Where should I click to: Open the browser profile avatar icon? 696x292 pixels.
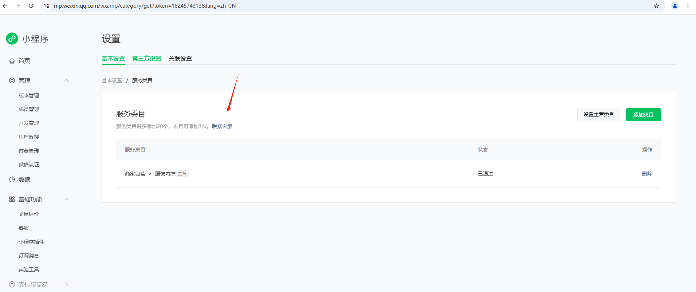pyautogui.click(x=675, y=6)
